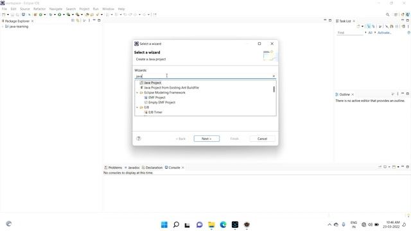
Task: Click the Task List Find field
Action: coord(349,33)
